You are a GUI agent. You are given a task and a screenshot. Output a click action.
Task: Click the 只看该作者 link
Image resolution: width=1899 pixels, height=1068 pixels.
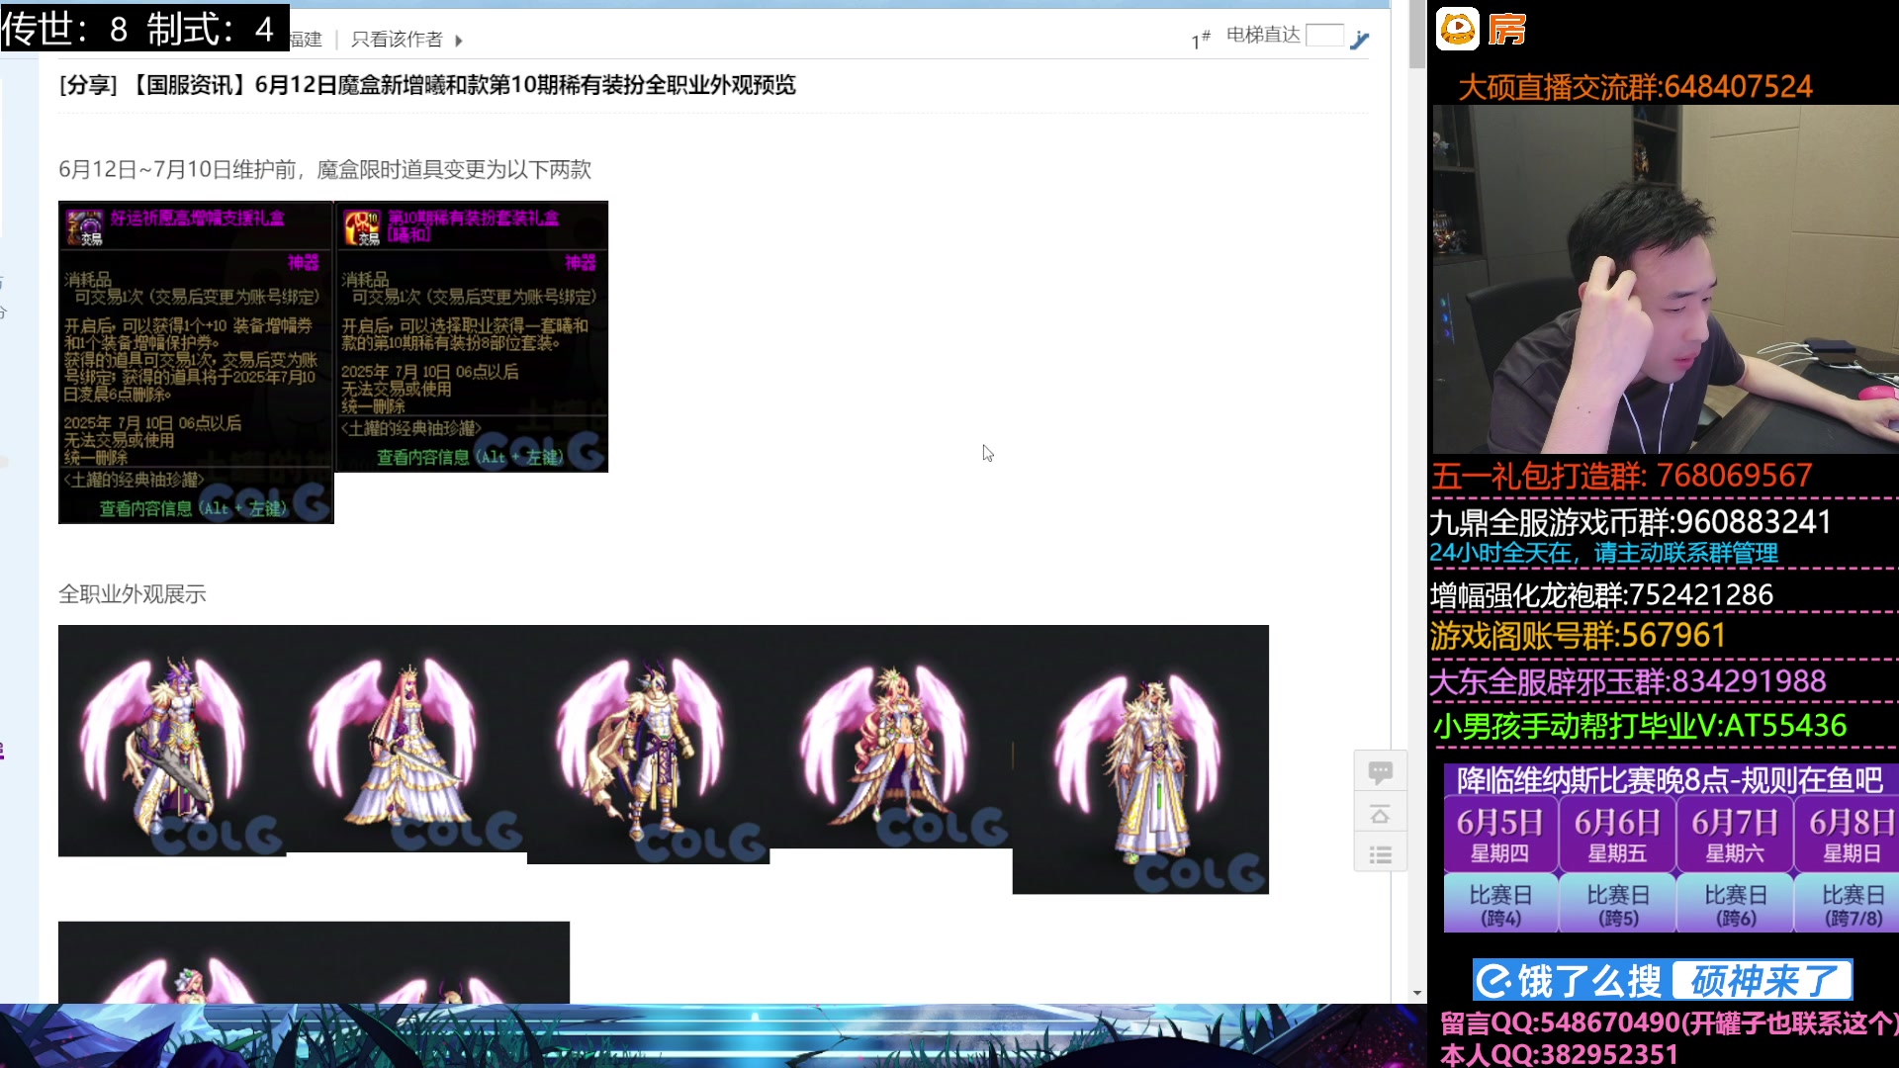click(x=397, y=40)
